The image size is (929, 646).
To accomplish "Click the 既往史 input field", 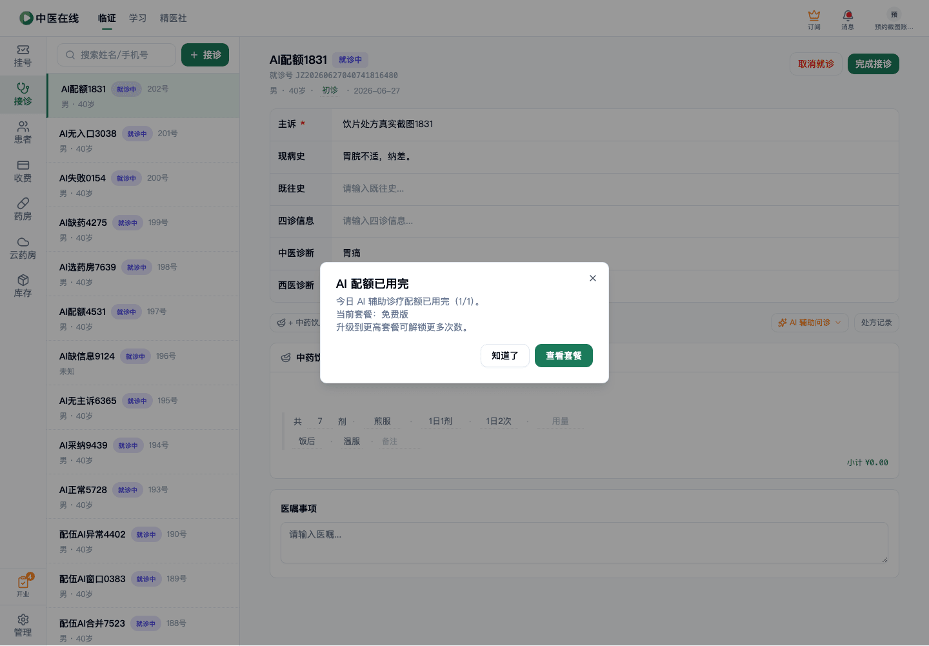I will [615, 189].
